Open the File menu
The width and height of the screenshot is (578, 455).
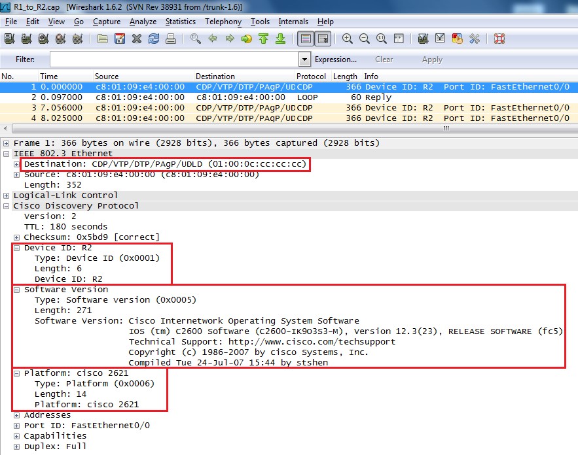[x=11, y=22]
